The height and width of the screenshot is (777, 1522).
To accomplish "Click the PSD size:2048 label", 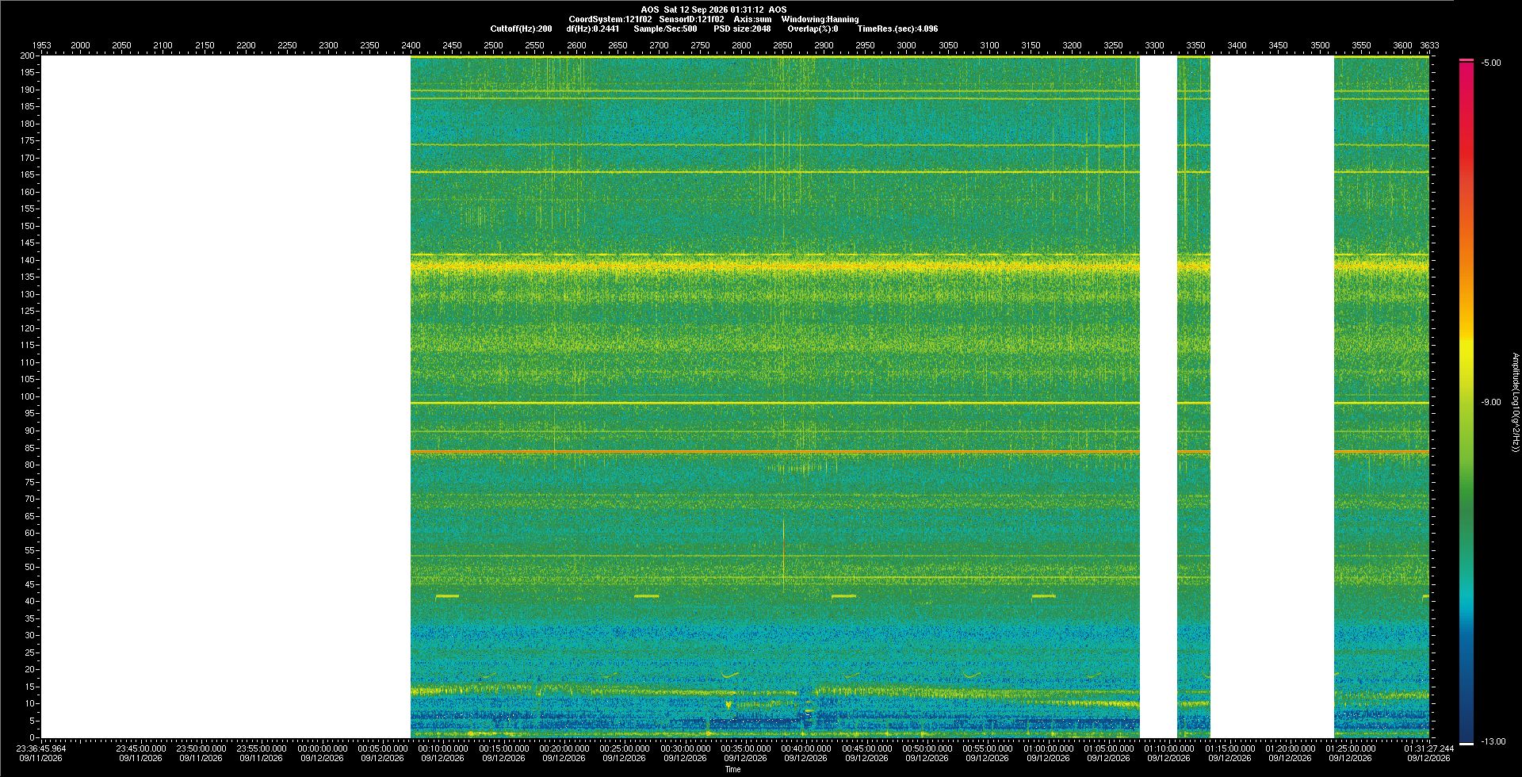I will tap(742, 29).
